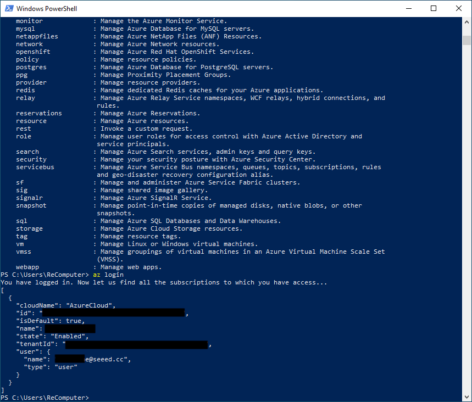The width and height of the screenshot is (472, 402).
Task: Click the 'monitor' command name
Action: pos(29,21)
